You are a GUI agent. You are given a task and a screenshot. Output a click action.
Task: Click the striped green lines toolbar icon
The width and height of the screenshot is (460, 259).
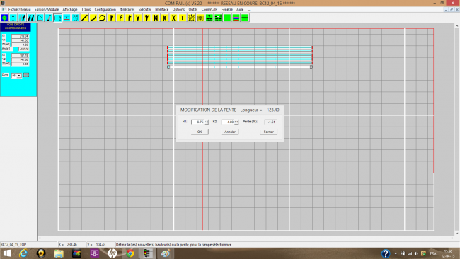(x=236, y=18)
